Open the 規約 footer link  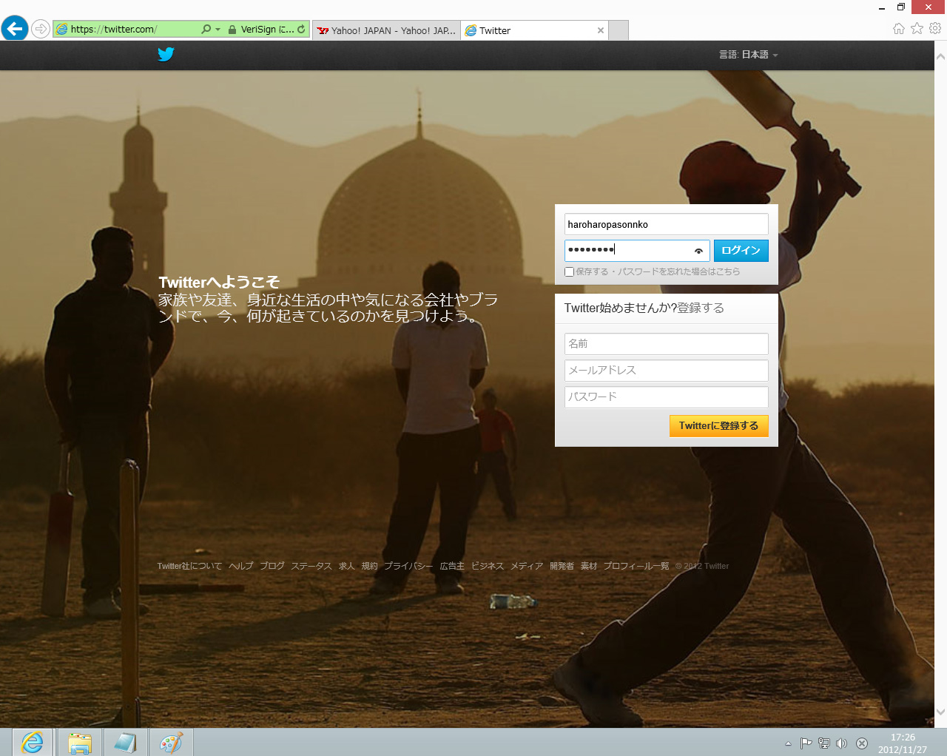370,566
